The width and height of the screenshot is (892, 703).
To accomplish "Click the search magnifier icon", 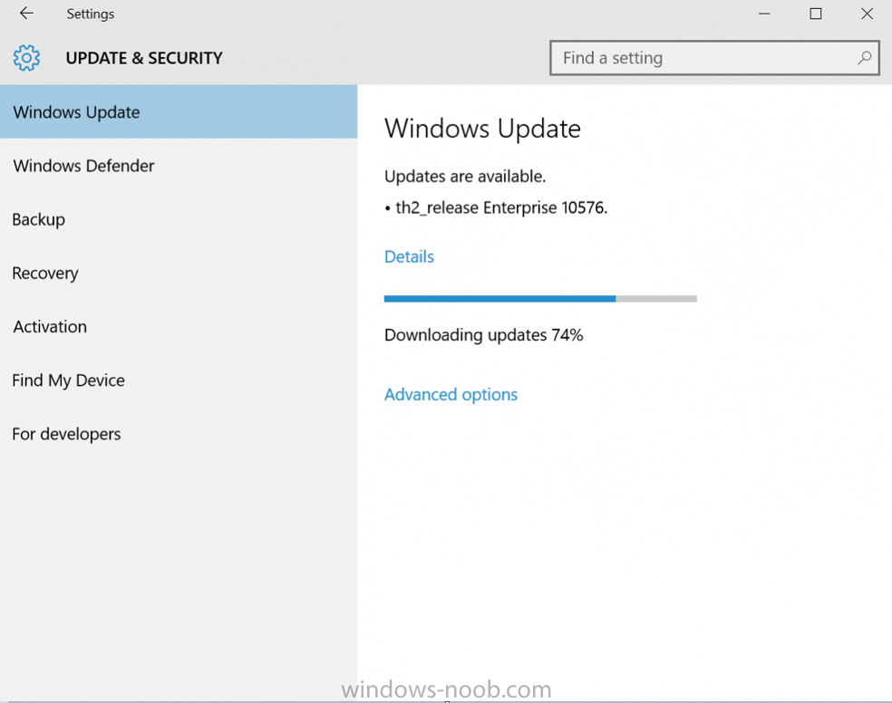I will [864, 57].
